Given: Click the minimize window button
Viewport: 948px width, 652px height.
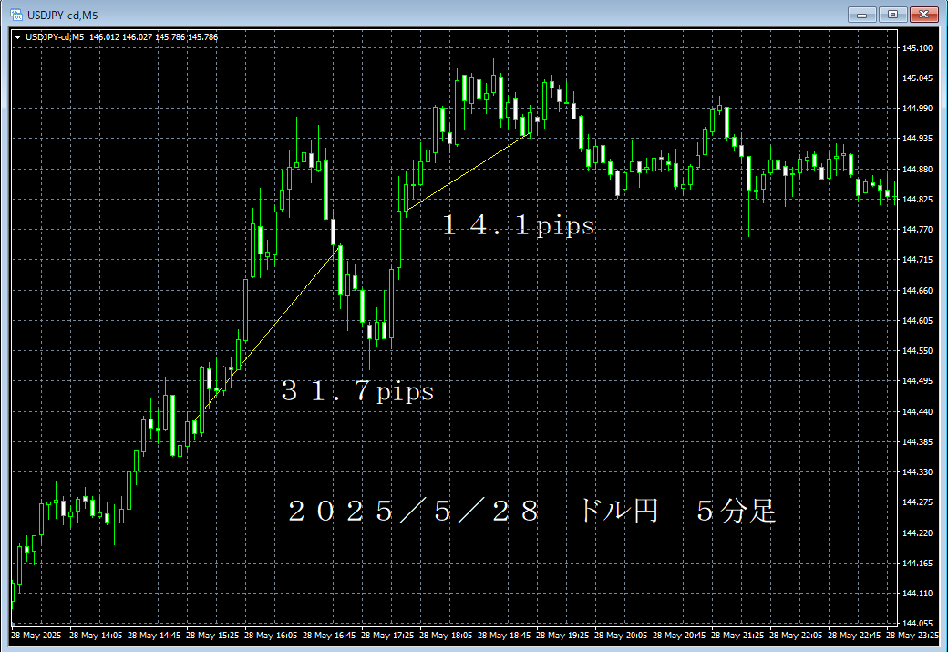Looking at the screenshot, I should pos(860,14).
